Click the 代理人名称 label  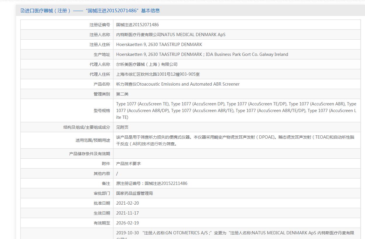100,64
